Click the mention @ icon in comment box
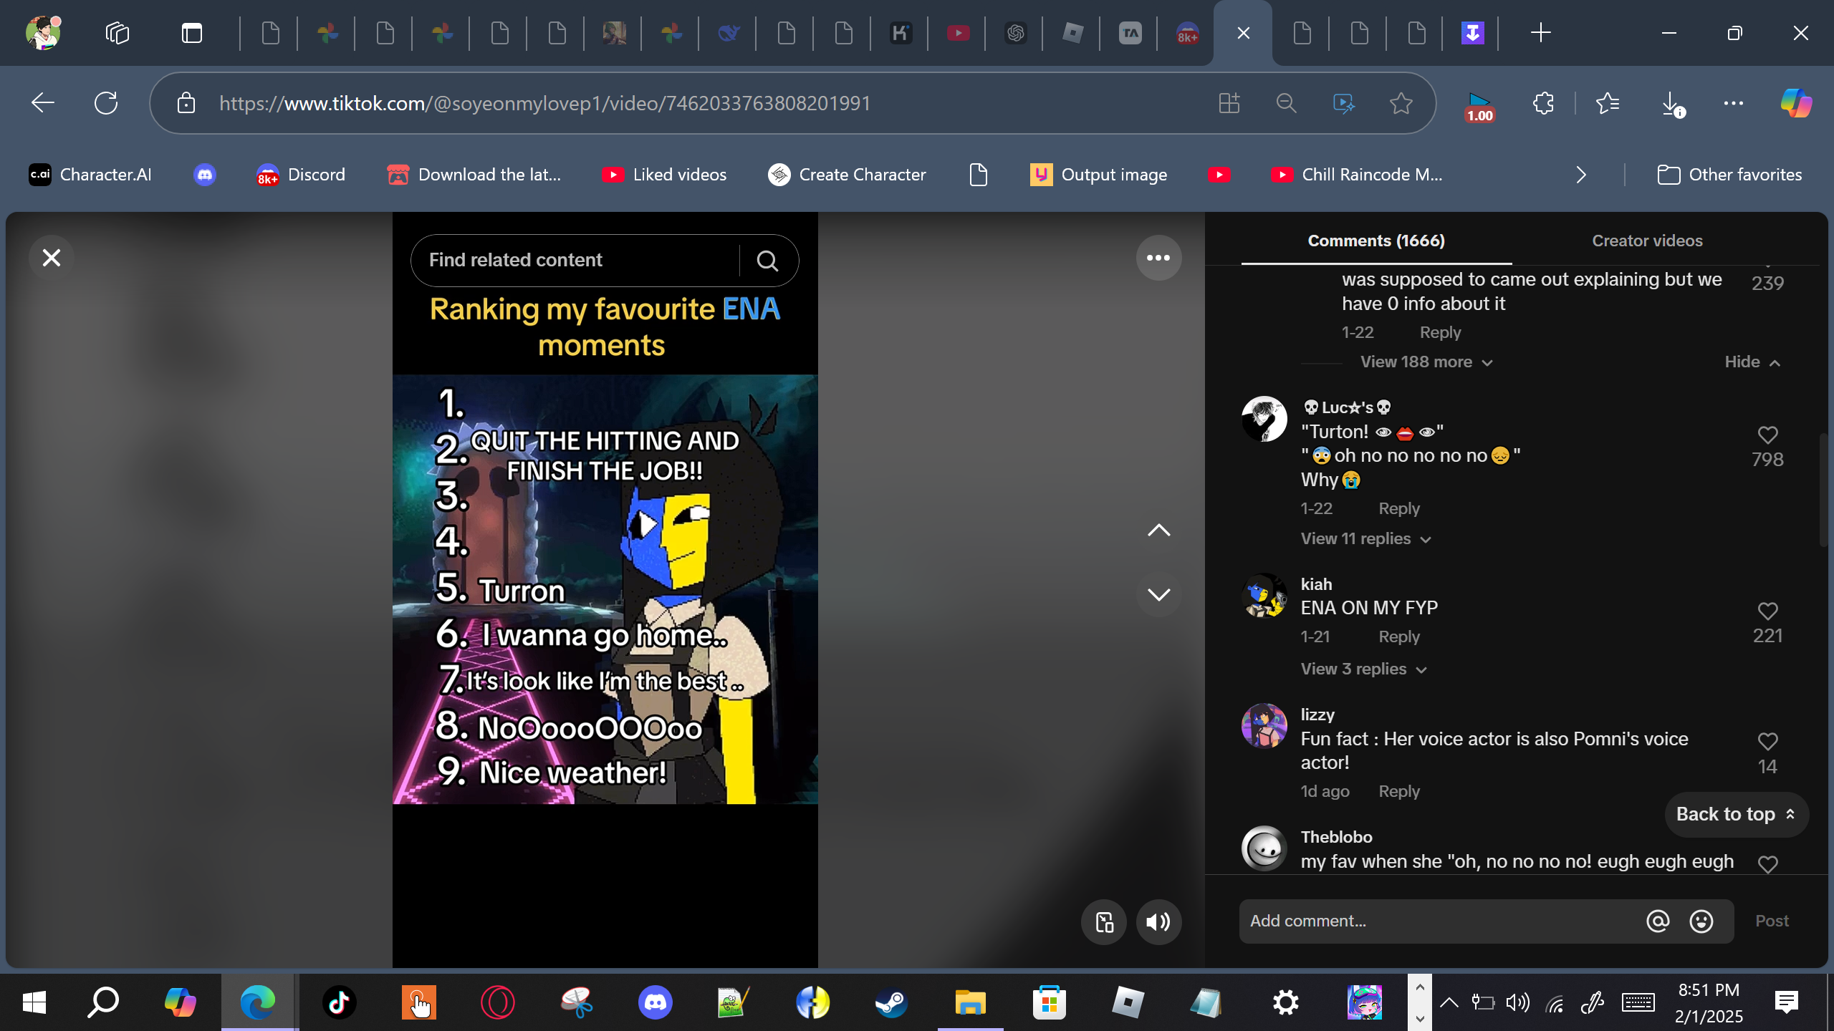This screenshot has width=1834, height=1031. [1657, 921]
